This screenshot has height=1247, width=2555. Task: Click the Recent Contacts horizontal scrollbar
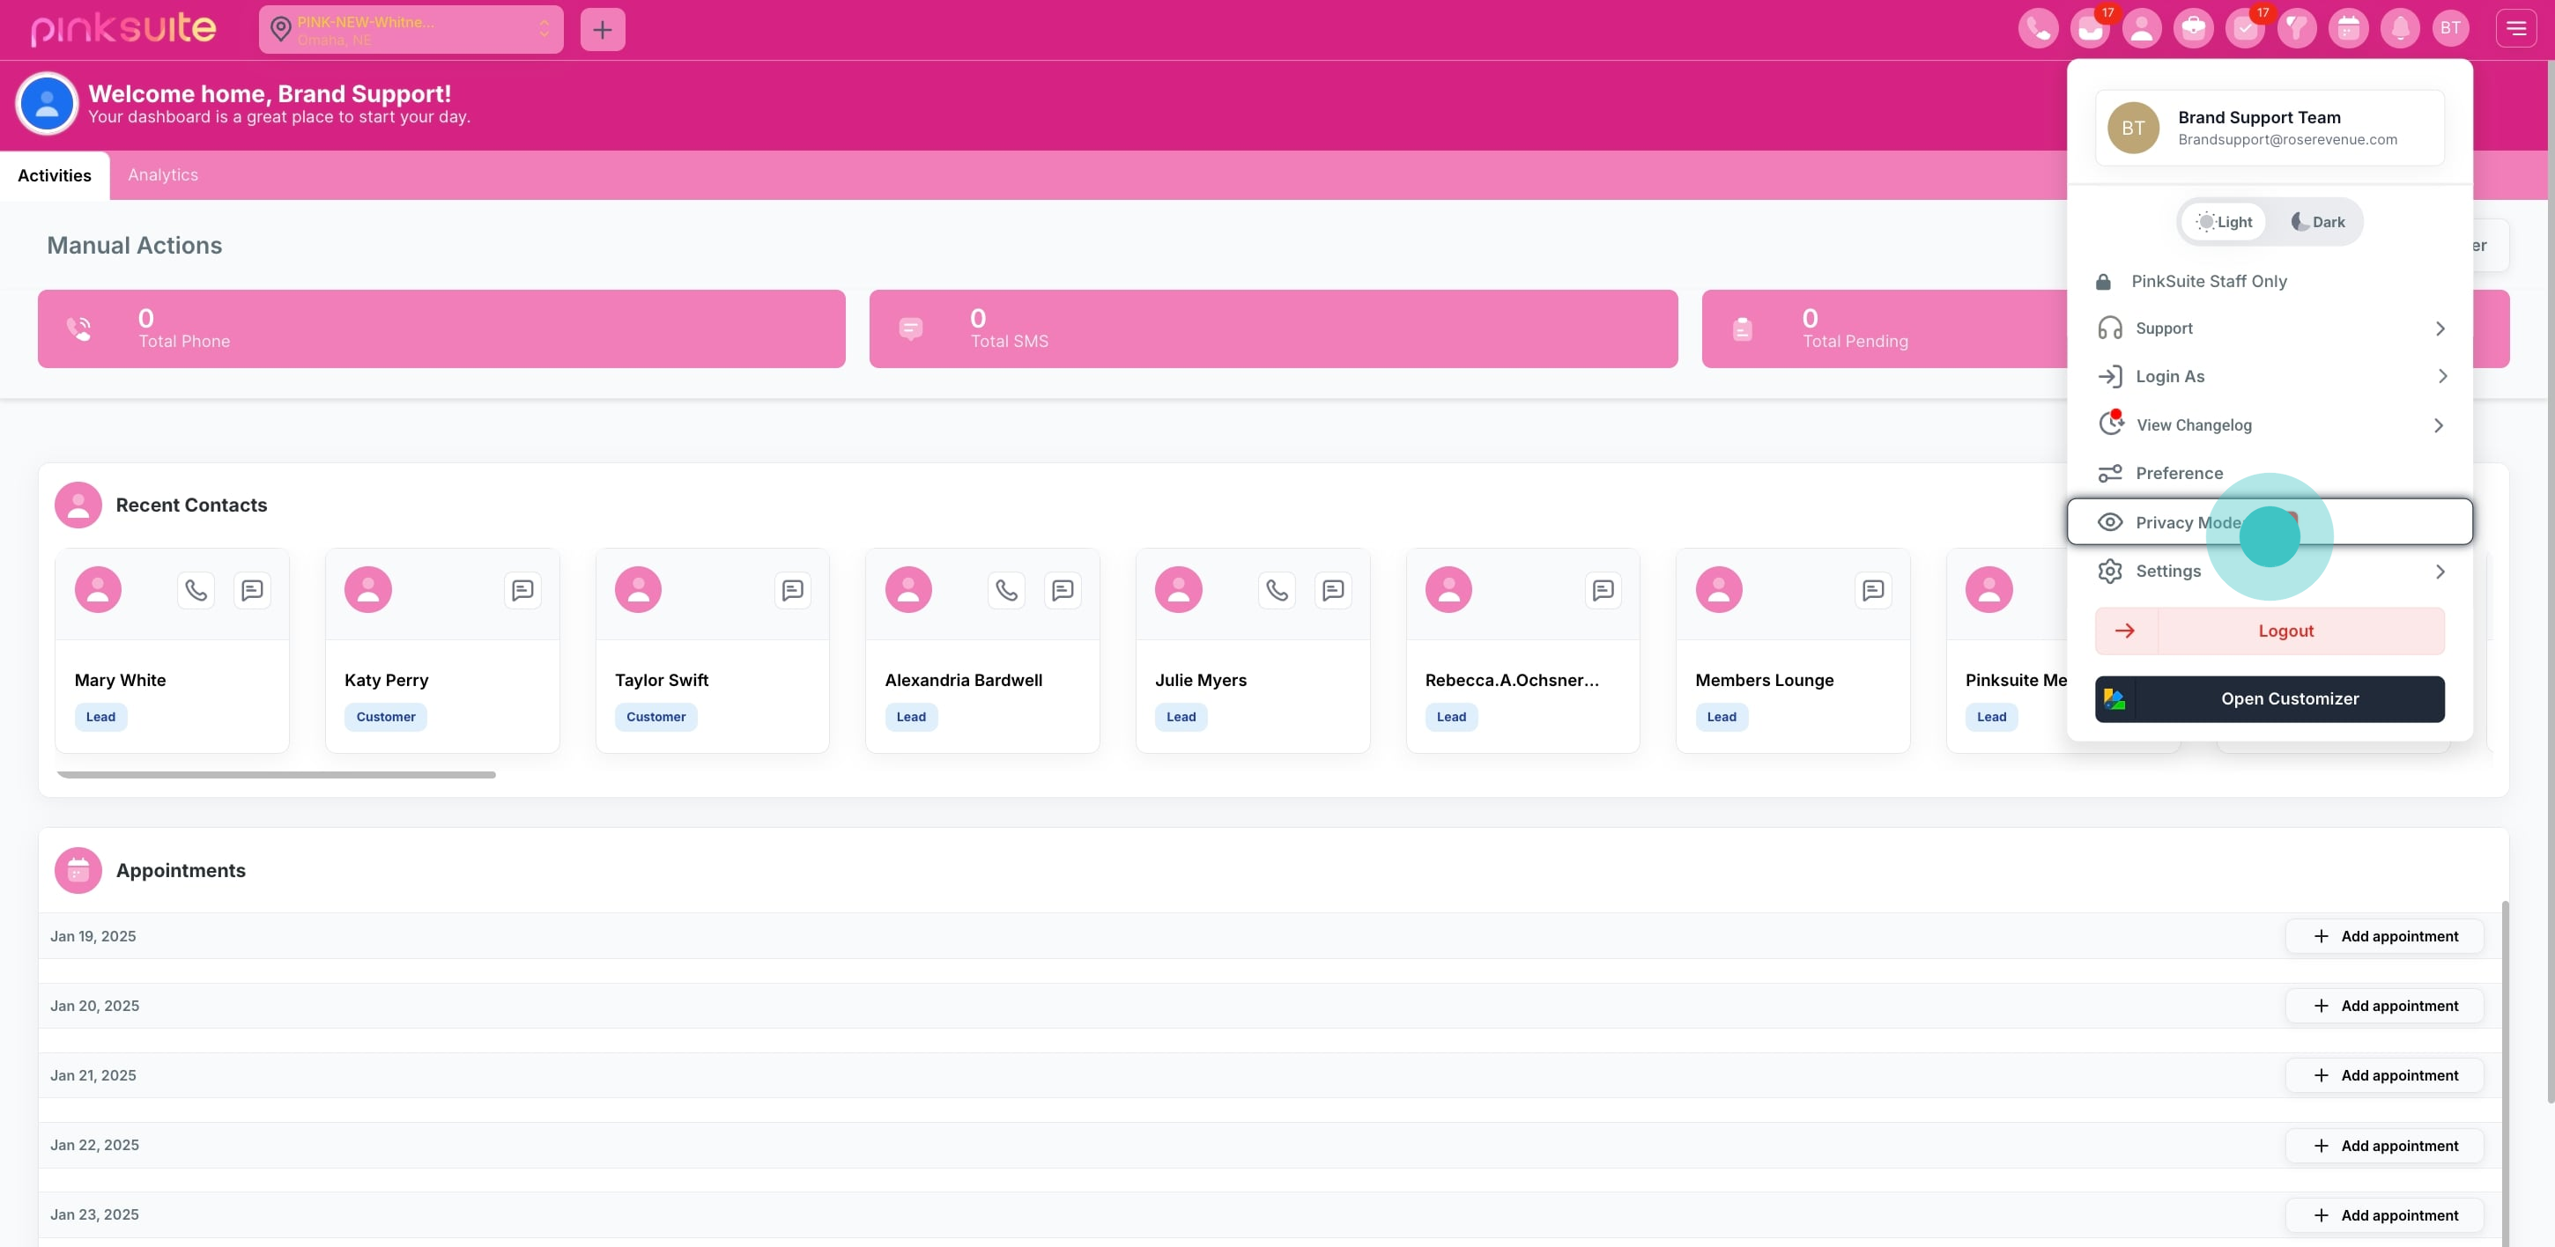tap(276, 775)
